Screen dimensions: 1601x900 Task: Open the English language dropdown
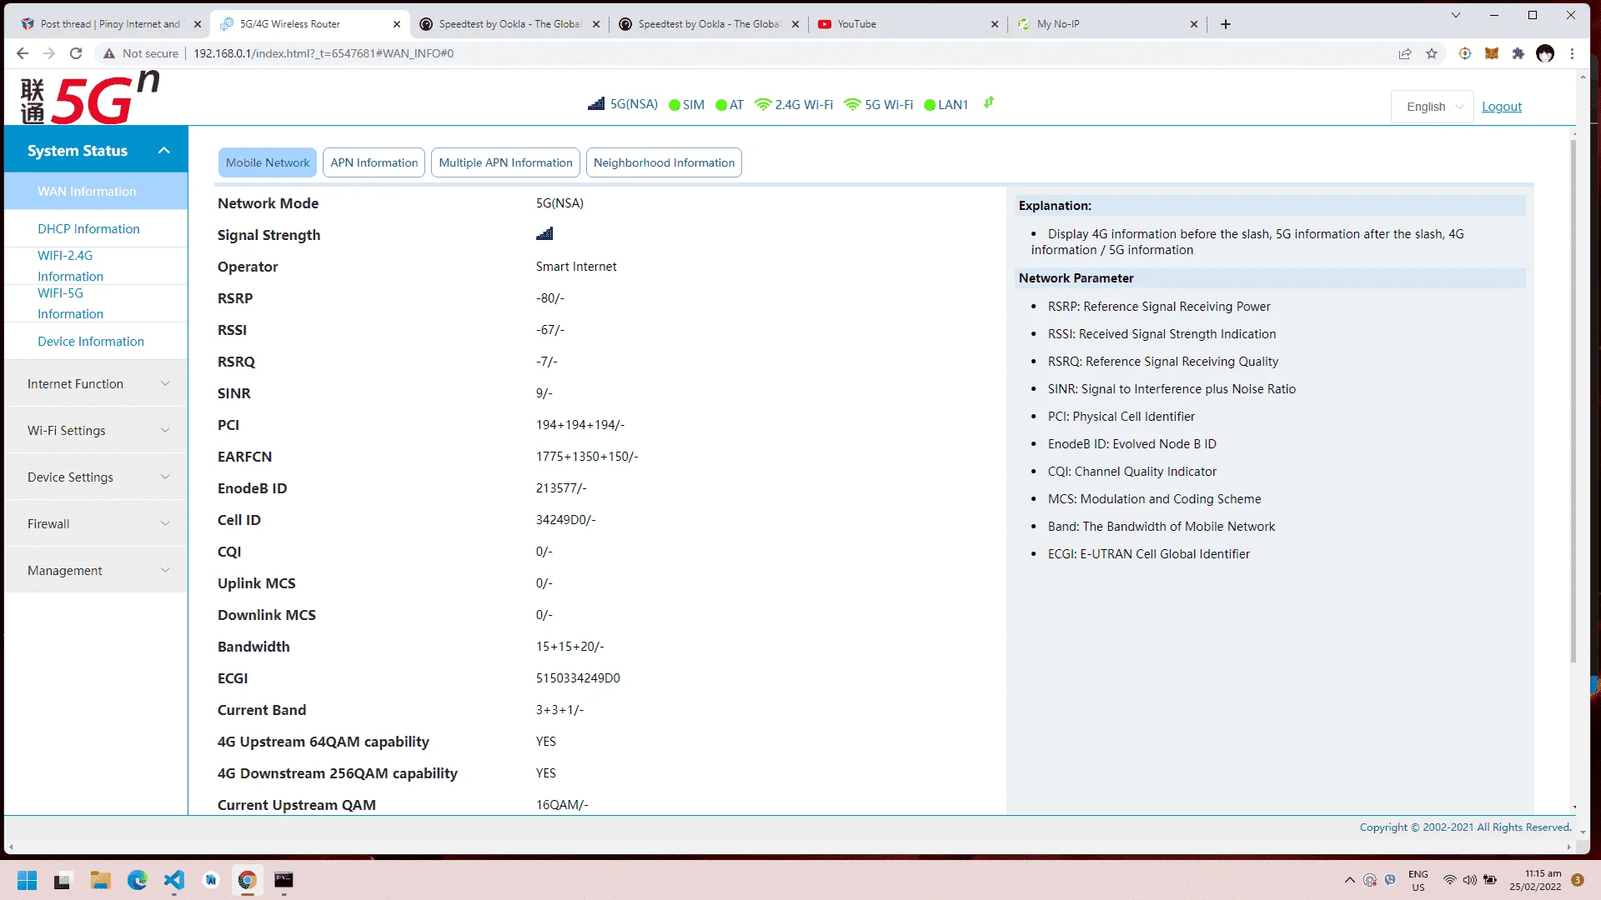1433,107
